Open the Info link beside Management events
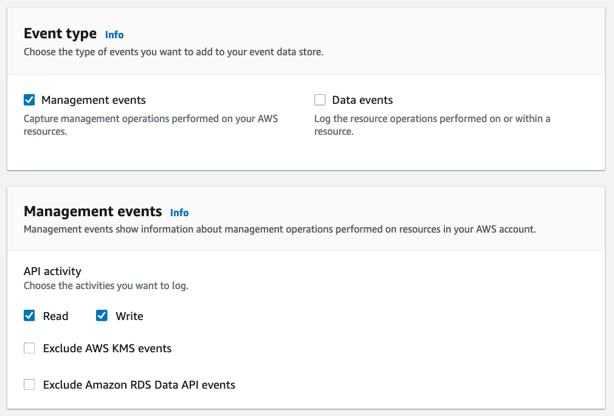The height and width of the screenshot is (416, 614). point(179,213)
